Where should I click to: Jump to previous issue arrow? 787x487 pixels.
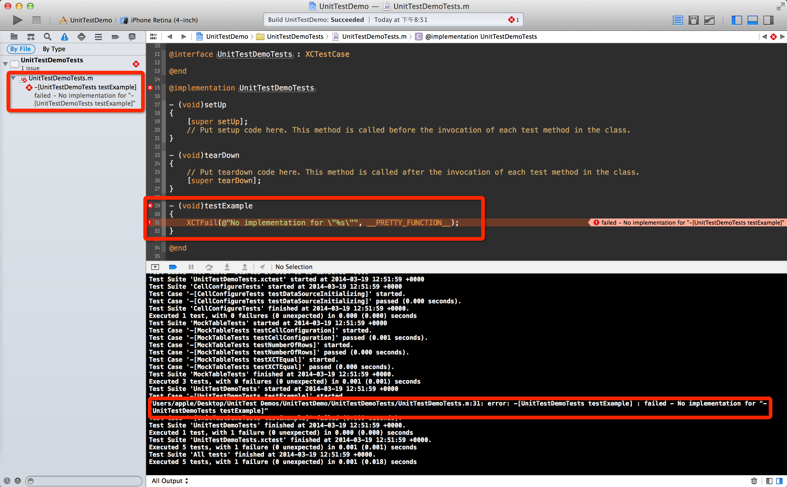tap(765, 37)
